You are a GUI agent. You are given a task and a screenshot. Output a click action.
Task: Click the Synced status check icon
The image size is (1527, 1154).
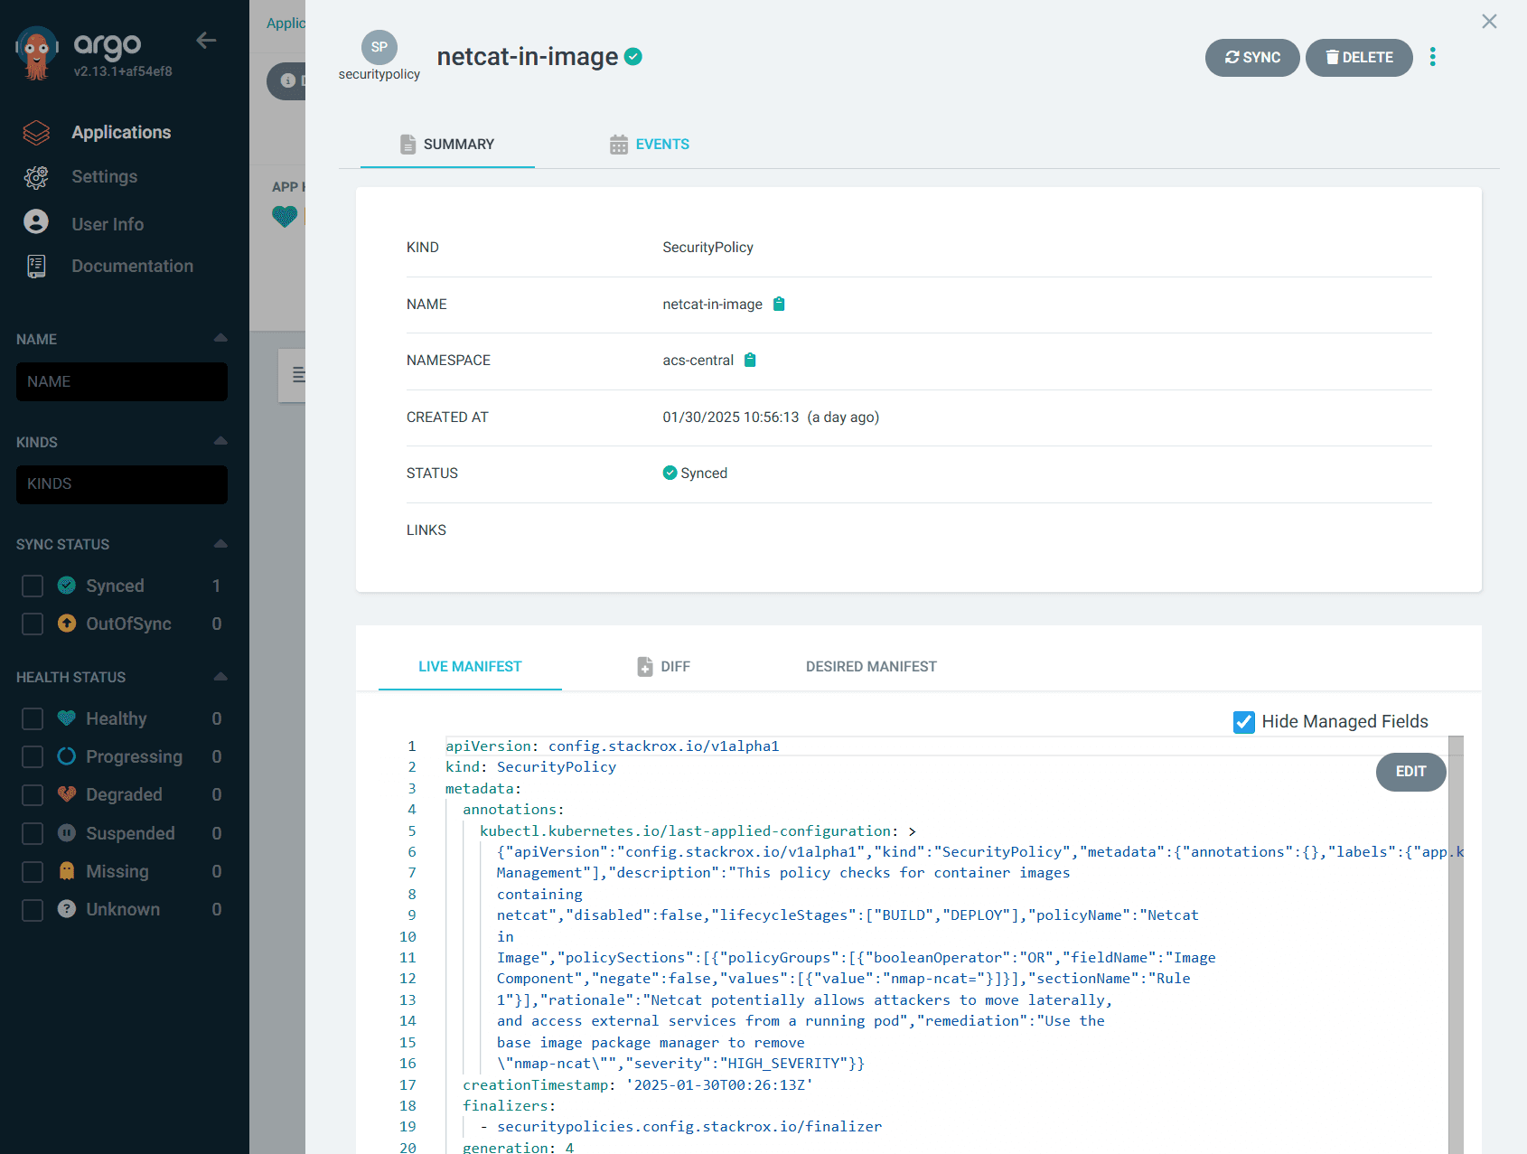[x=670, y=473]
